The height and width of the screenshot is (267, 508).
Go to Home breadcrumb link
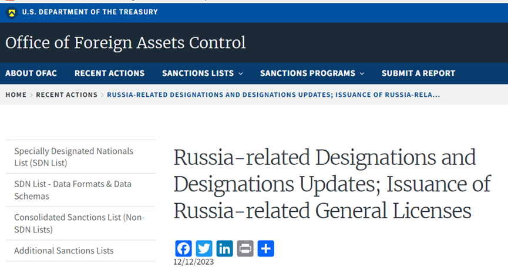16,95
